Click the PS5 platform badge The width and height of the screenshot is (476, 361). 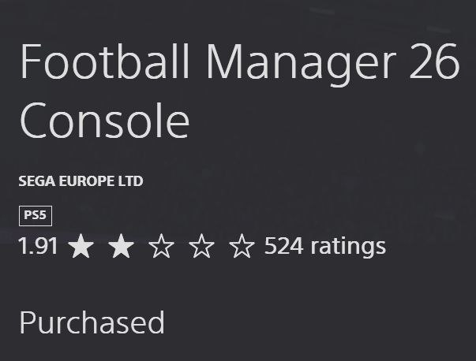(35, 215)
